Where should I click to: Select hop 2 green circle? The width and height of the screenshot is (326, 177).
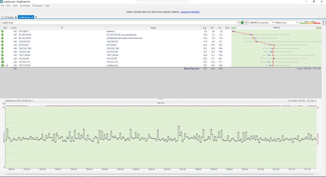pyautogui.click(x=3, y=35)
